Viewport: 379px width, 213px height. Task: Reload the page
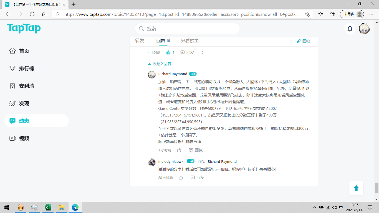pyautogui.click(x=32, y=14)
